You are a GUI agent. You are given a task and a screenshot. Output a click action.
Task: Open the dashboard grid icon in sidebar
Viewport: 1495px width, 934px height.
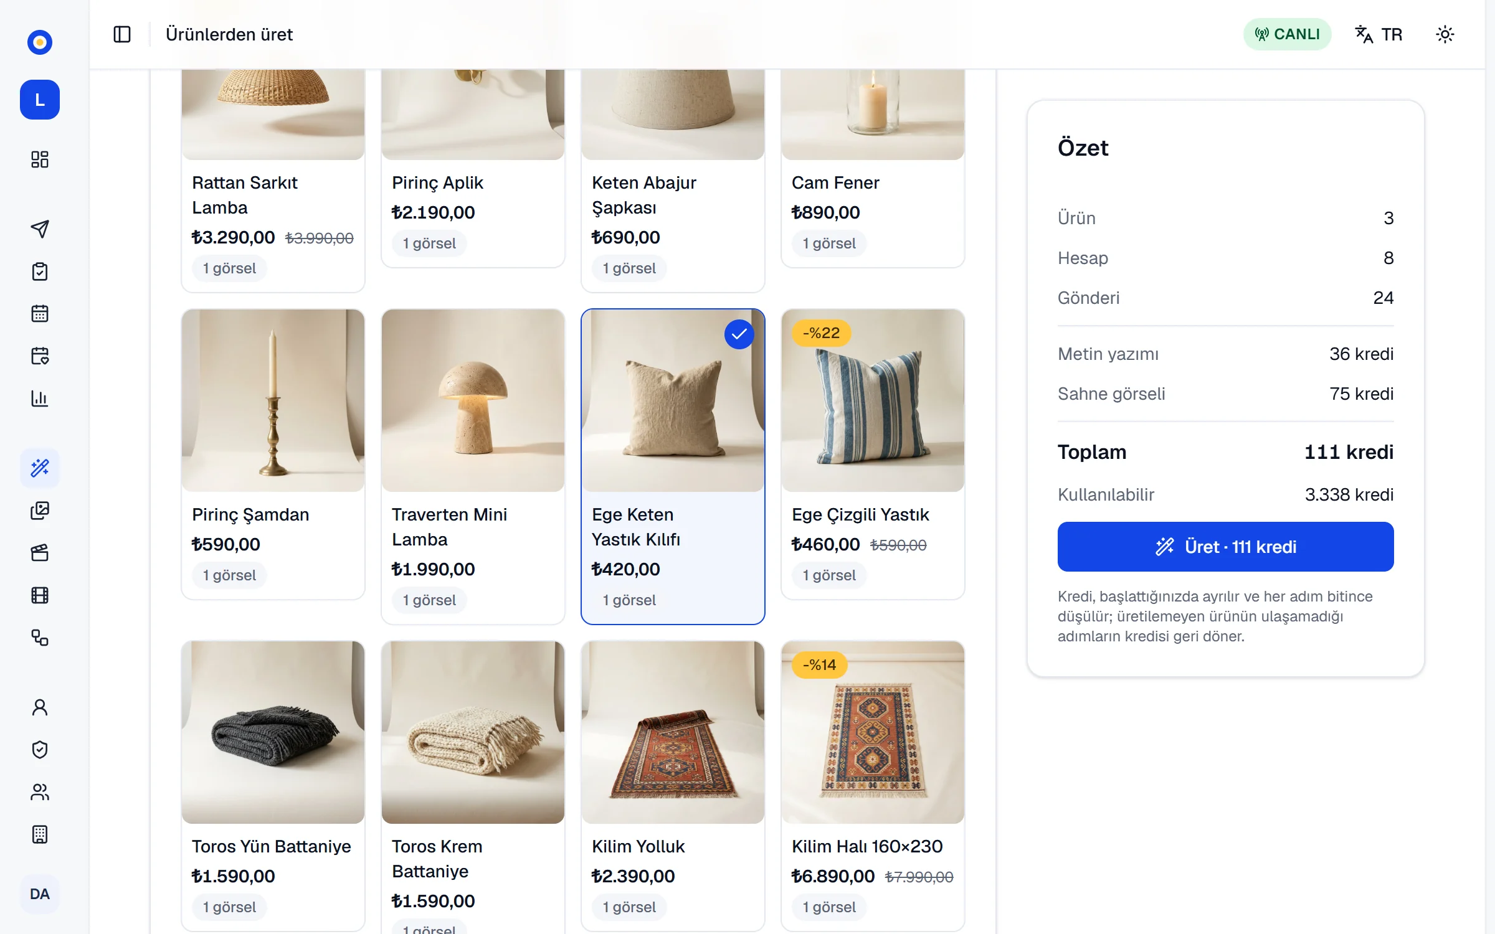coord(40,159)
